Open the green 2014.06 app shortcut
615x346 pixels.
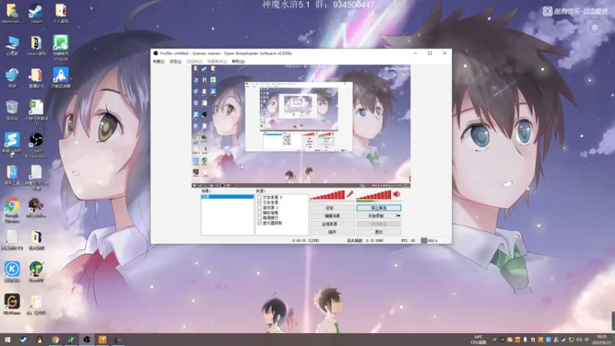61,48
